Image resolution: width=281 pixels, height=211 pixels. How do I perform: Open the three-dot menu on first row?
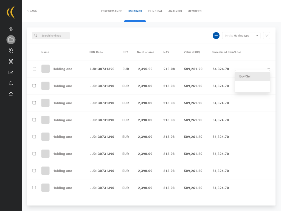tap(268, 69)
